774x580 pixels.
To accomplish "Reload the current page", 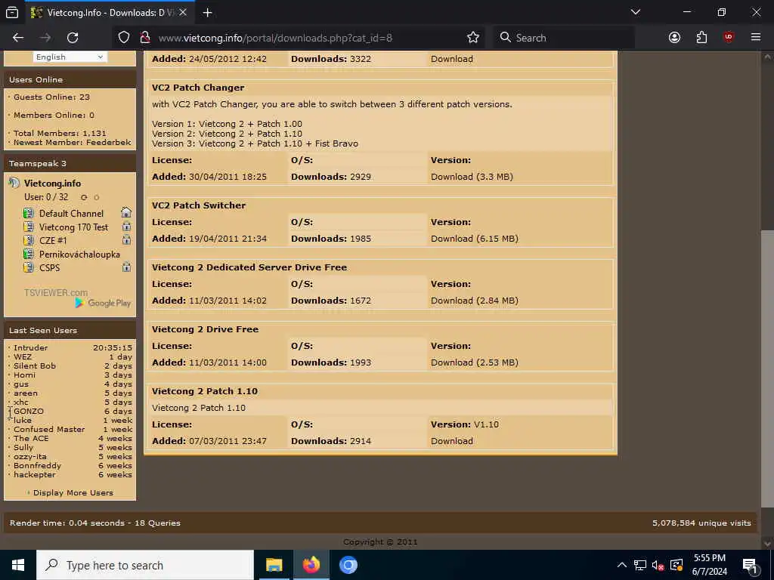I will pyautogui.click(x=73, y=38).
